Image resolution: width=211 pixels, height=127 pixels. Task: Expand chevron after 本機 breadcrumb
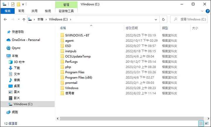pos(46,20)
